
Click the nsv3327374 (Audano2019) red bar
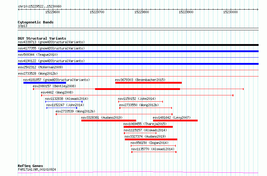(x=151, y=139)
